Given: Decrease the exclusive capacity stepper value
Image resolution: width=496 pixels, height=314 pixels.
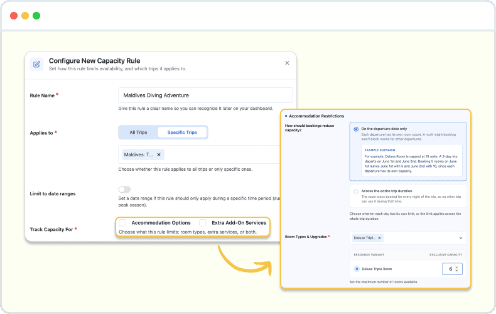Looking at the screenshot, I should click(x=456, y=271).
